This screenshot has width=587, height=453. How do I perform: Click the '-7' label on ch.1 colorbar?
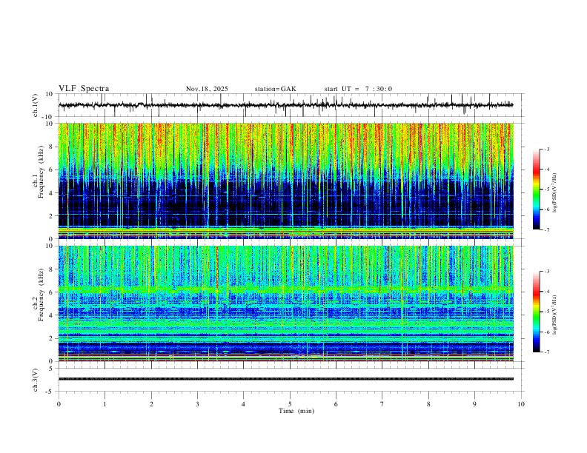[547, 230]
